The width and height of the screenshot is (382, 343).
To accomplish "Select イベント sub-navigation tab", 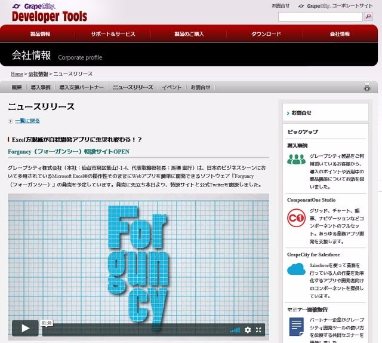I will click(172, 87).
